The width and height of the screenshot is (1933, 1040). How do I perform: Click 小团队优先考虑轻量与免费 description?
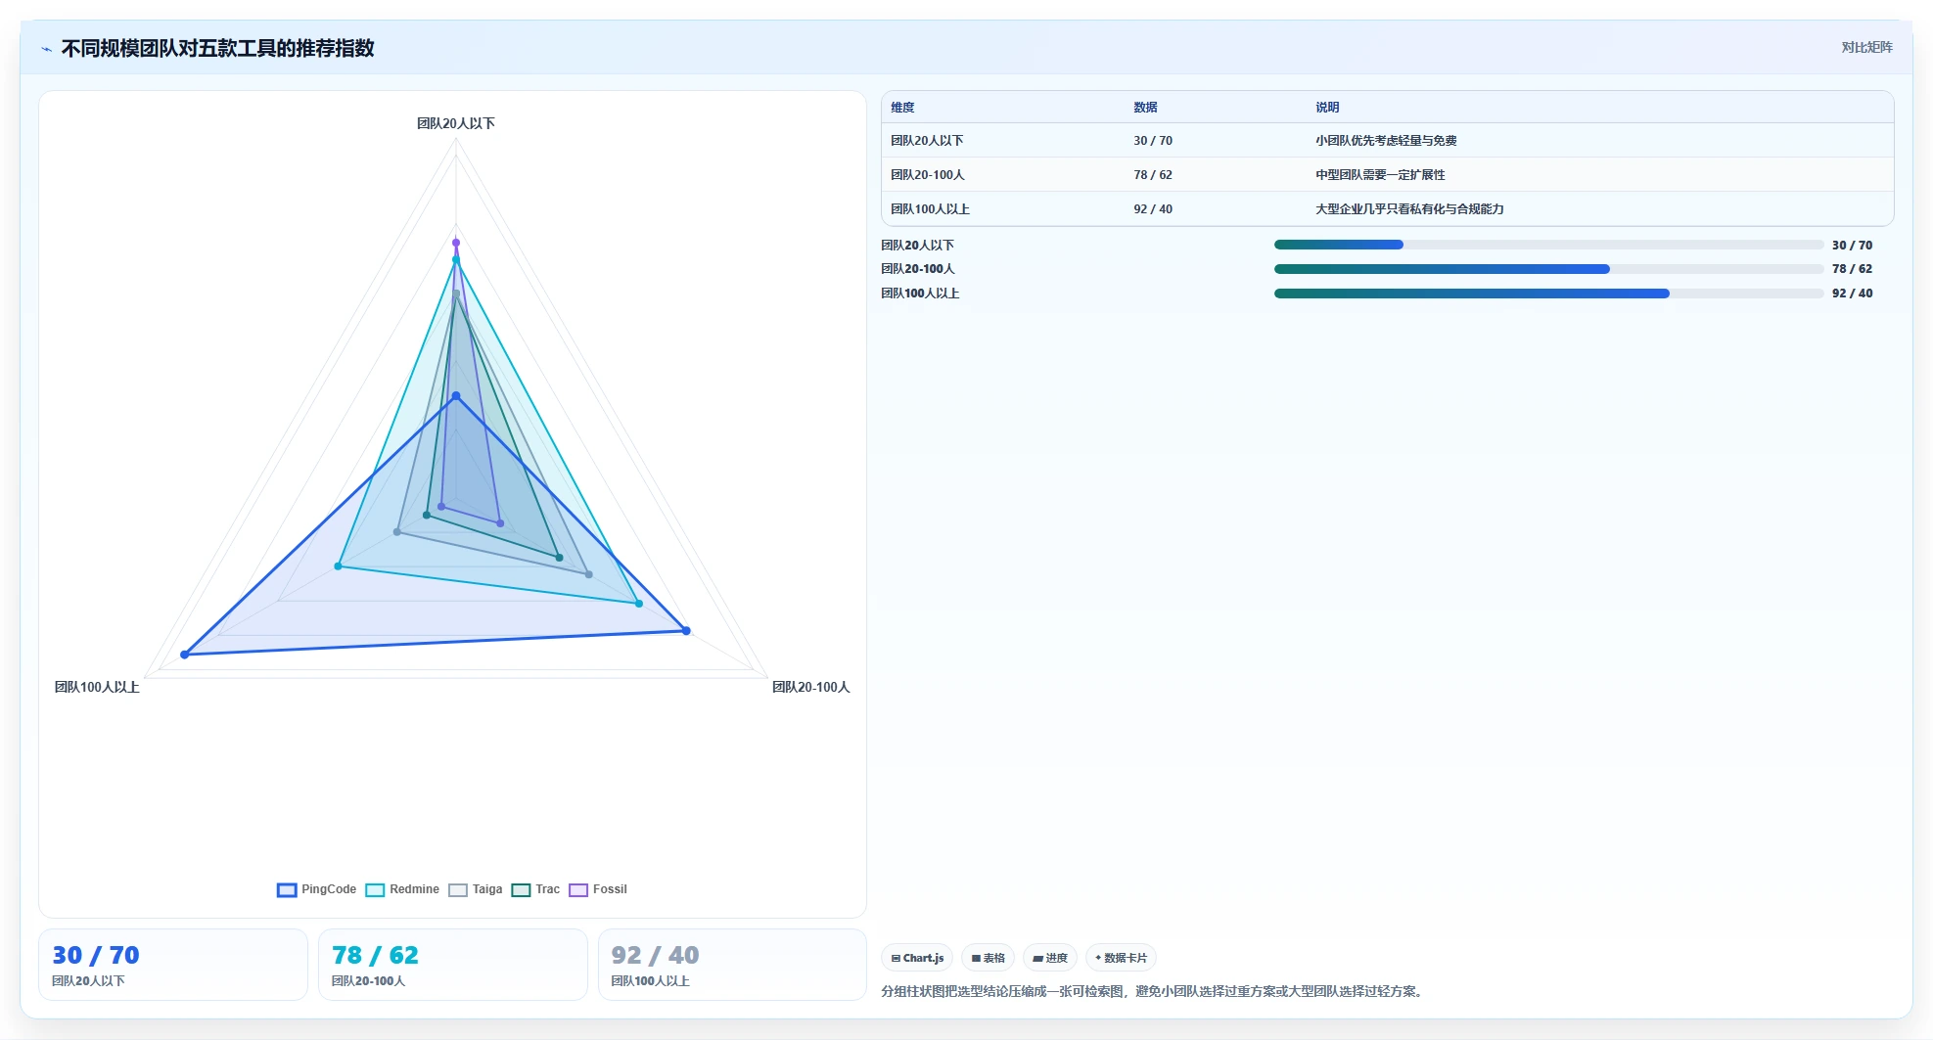(1386, 141)
